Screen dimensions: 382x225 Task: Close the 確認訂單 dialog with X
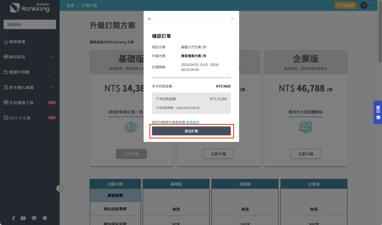(x=232, y=19)
